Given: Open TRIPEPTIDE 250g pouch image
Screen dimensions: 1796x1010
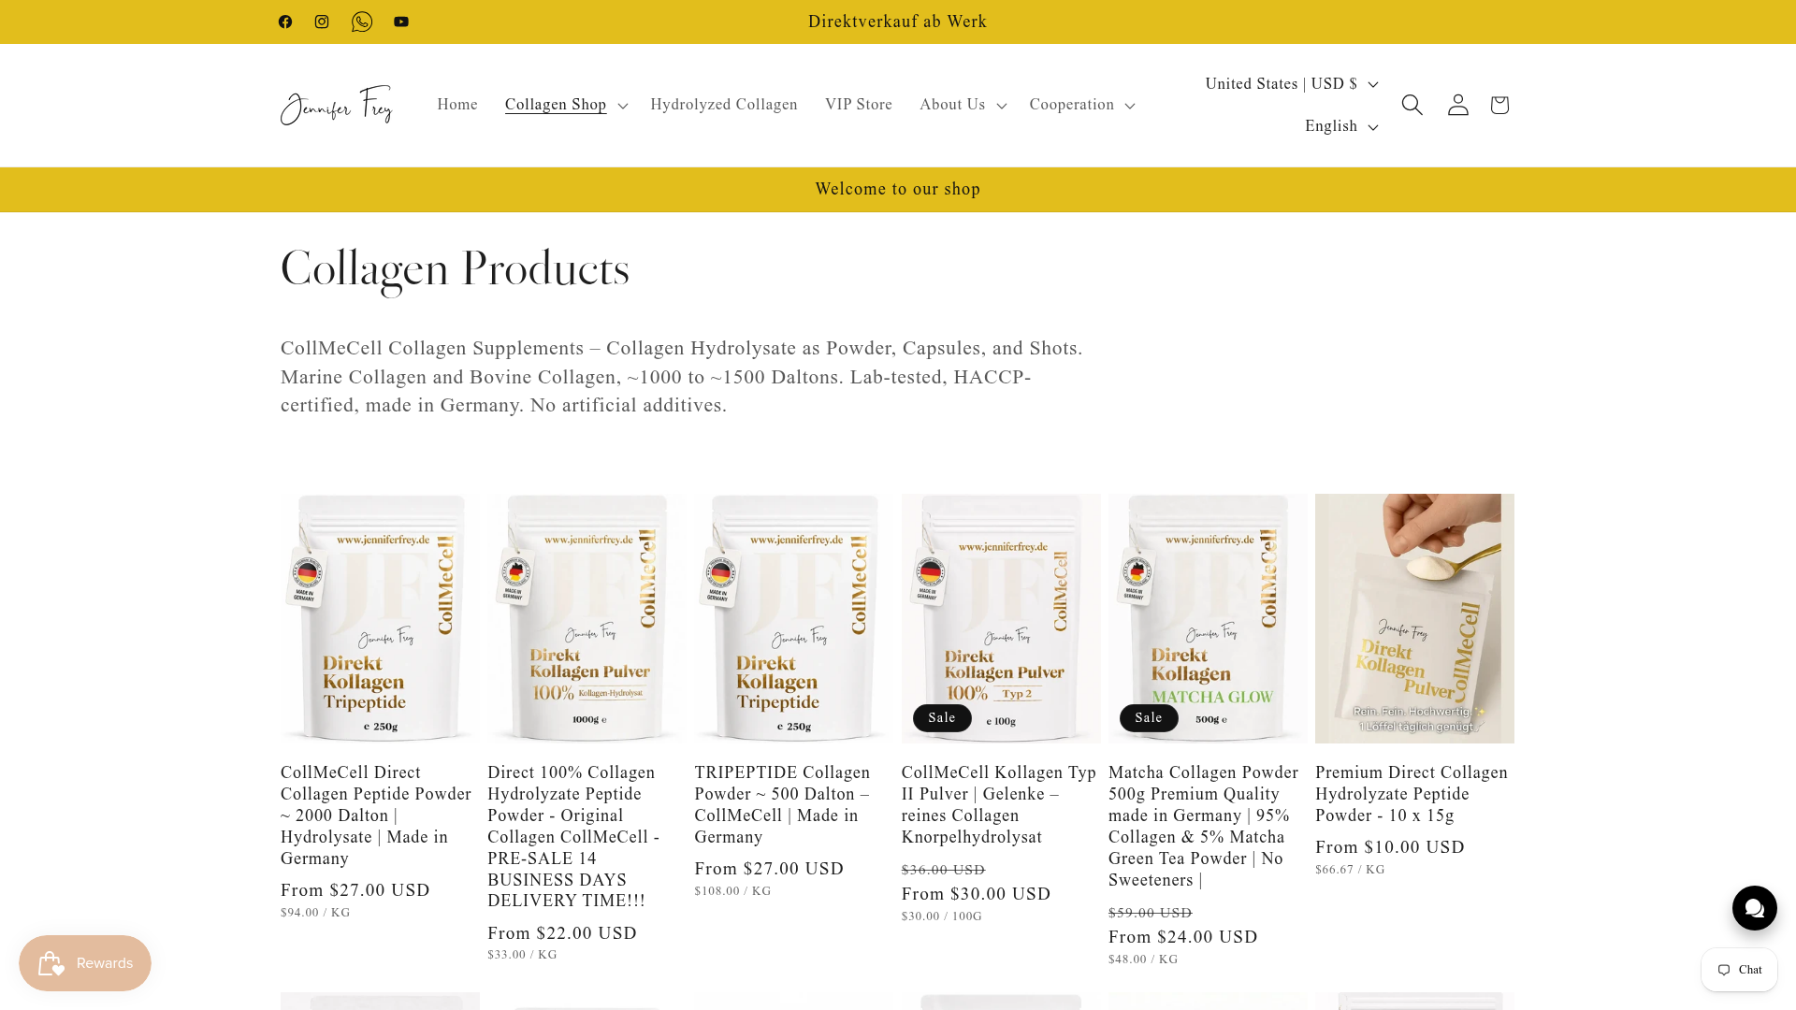Looking at the screenshot, I should coord(794,618).
